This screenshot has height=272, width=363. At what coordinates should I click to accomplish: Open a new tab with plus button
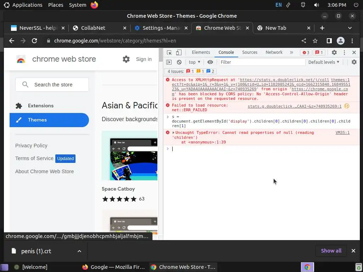[322, 28]
